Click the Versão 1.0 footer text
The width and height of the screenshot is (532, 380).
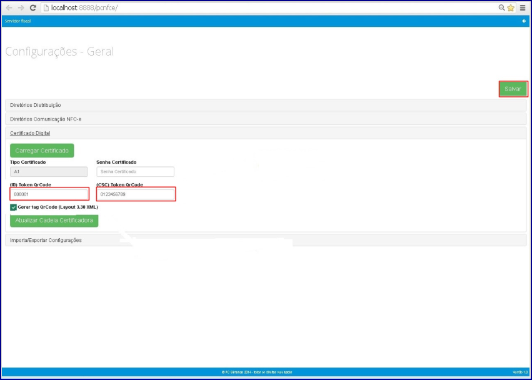click(x=521, y=372)
